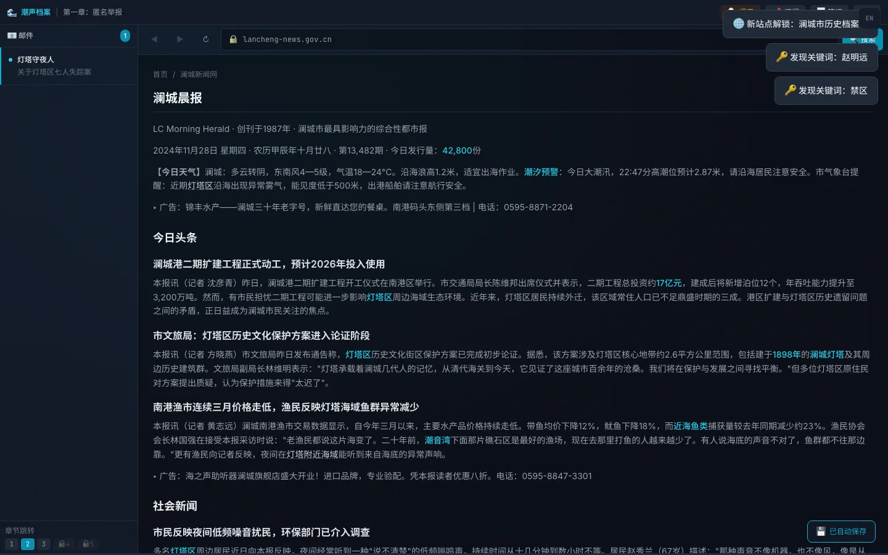Screen dimensions: 888x555
Task: Open the 邮件 mail panel header
Action: tap(68, 36)
